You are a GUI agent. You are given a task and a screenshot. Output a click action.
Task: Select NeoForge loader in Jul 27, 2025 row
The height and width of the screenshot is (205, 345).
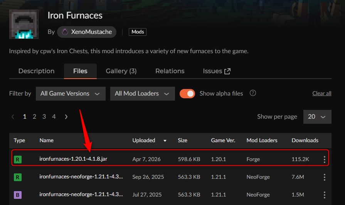[258, 195]
